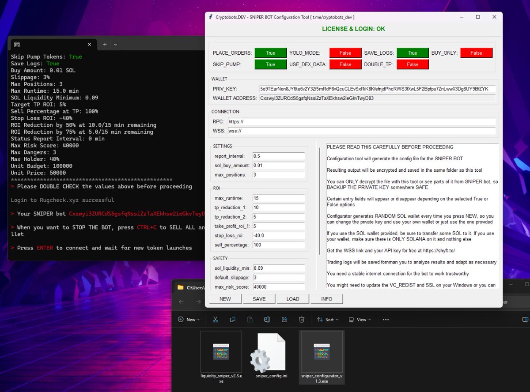The height and width of the screenshot is (392, 530).
Task: Click the tp_reduction_2 field
Action: coord(279,217)
